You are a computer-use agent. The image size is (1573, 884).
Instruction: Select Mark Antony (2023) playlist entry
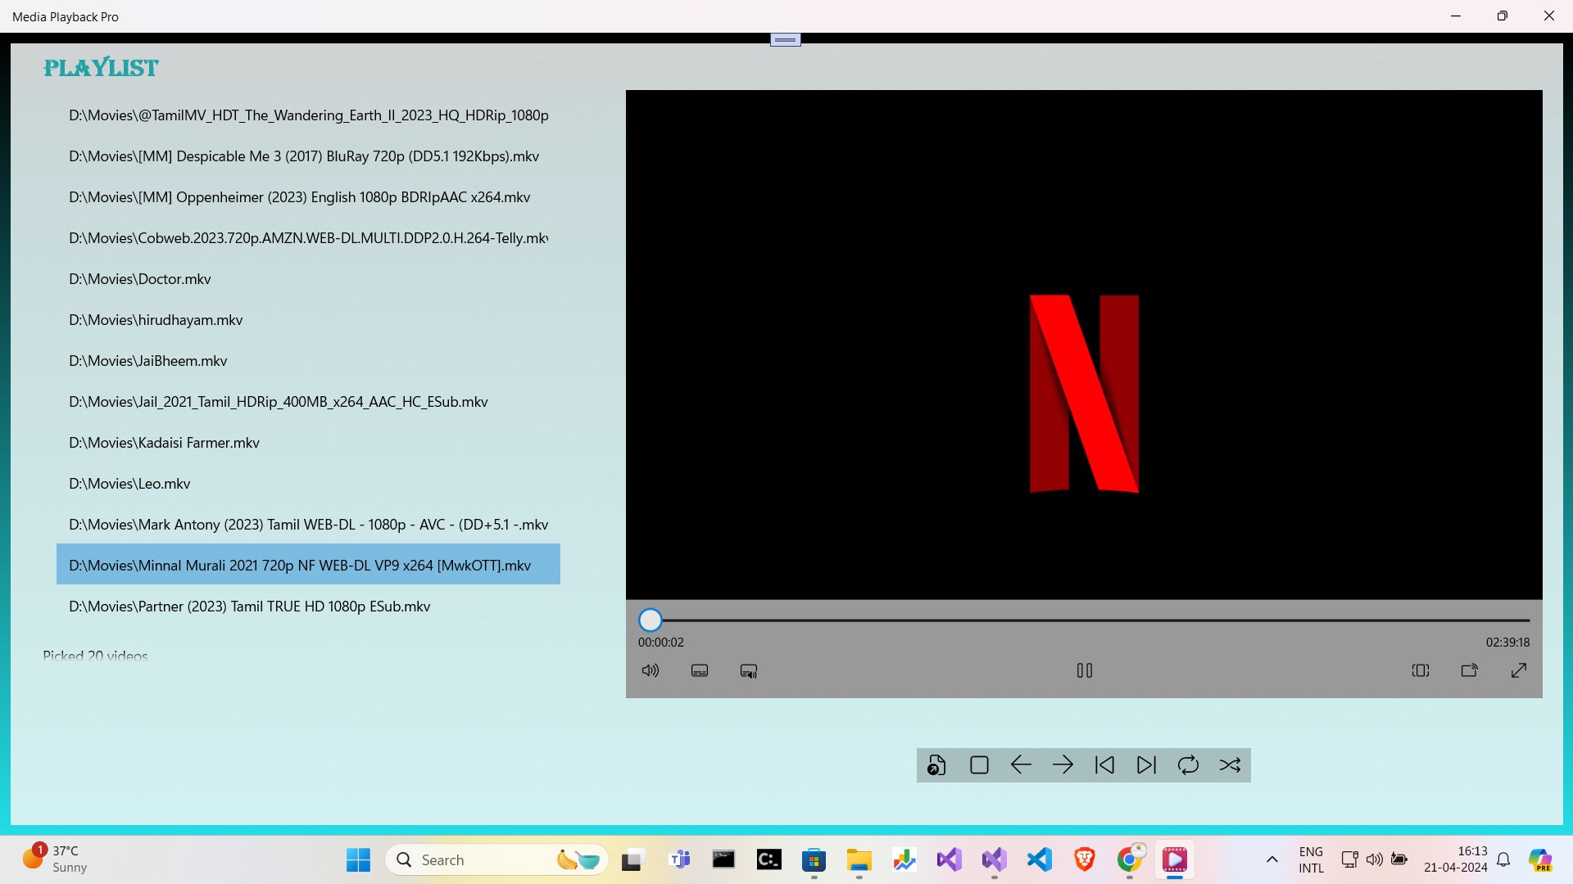point(308,525)
